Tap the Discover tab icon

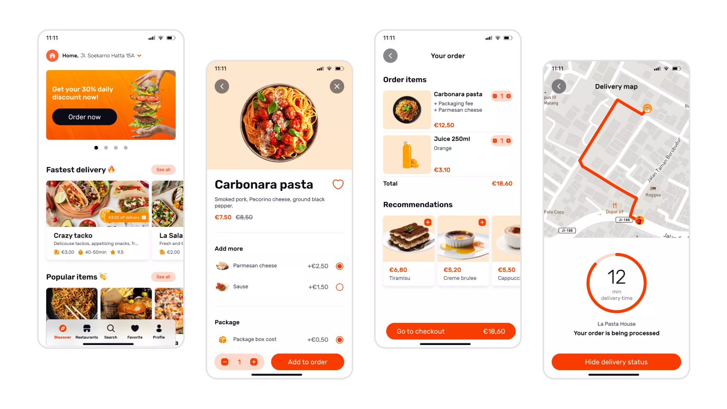pyautogui.click(x=62, y=328)
